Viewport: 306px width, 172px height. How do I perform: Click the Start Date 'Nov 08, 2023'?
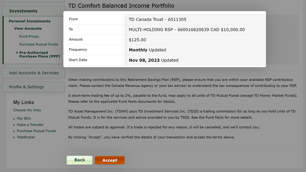coord(144,60)
